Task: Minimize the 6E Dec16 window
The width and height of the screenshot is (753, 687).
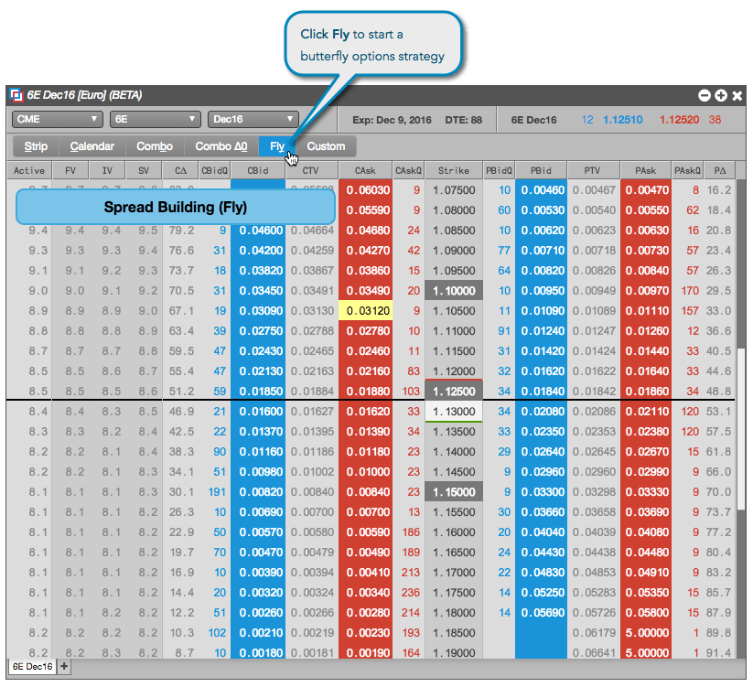Action: pyautogui.click(x=704, y=95)
